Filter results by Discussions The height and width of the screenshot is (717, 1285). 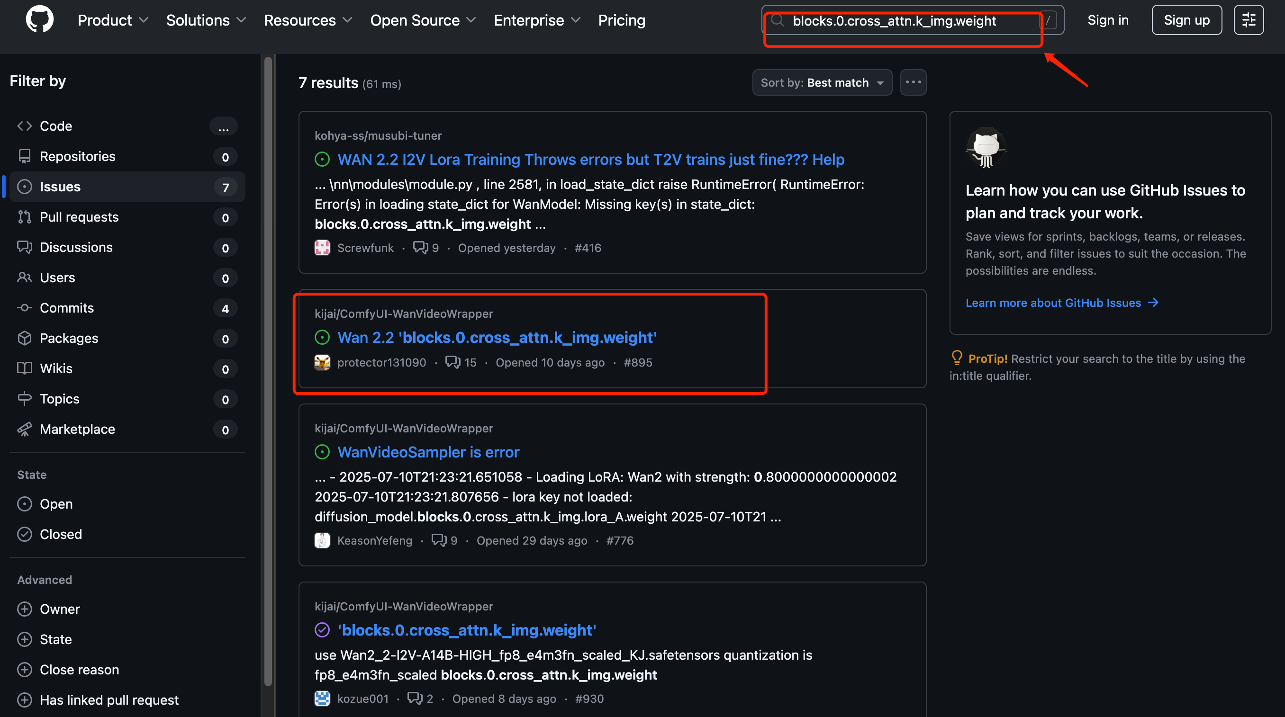coord(127,248)
